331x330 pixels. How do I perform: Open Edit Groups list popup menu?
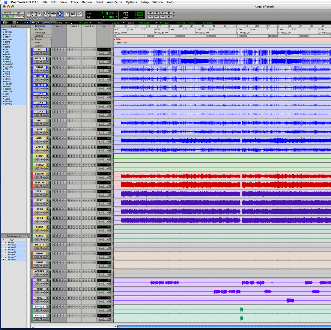pyautogui.click(x=14, y=236)
